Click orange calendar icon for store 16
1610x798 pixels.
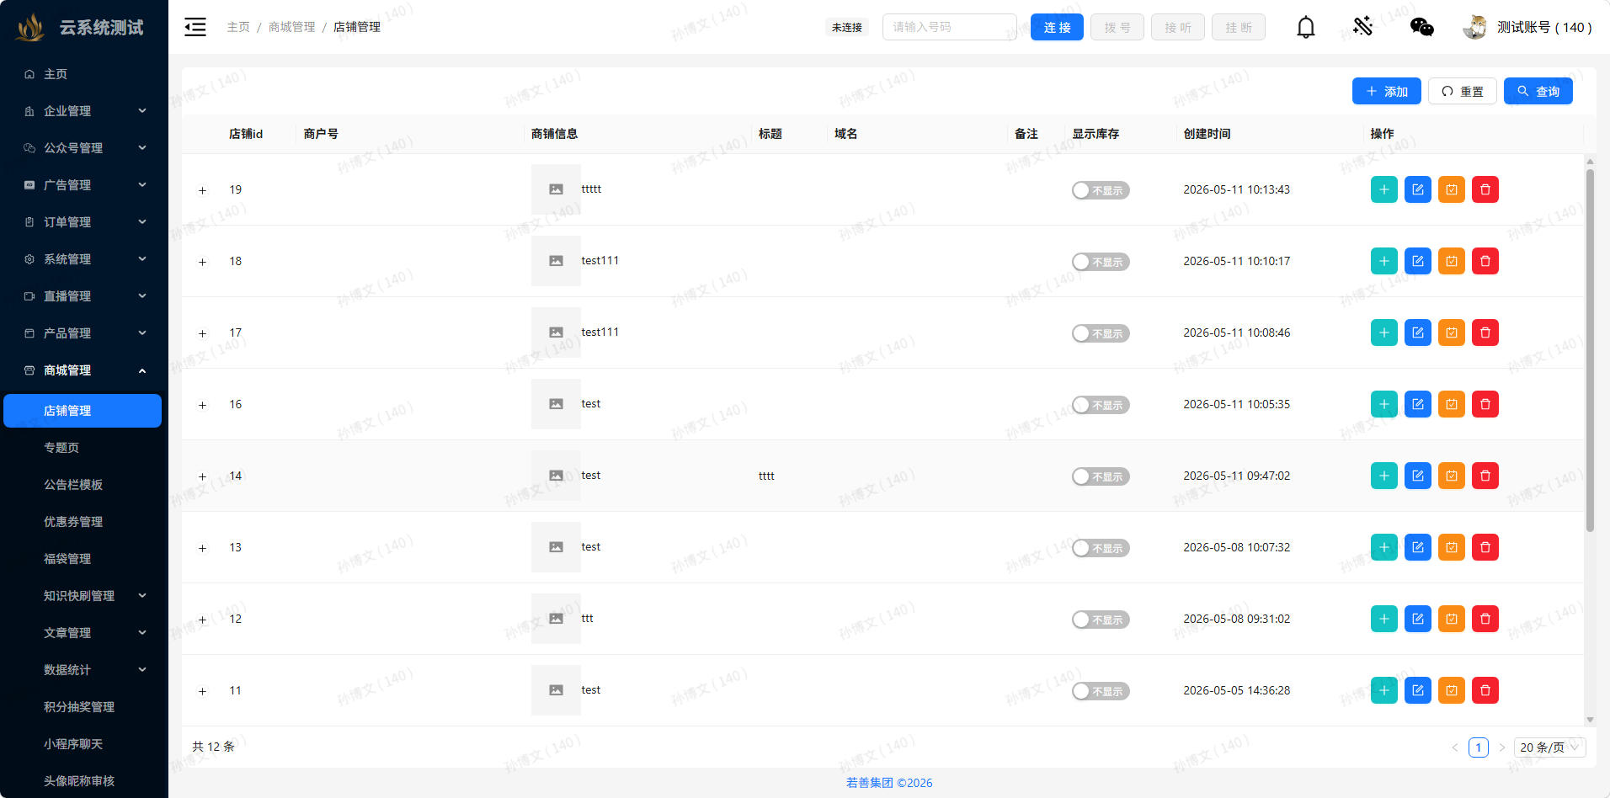tap(1452, 404)
